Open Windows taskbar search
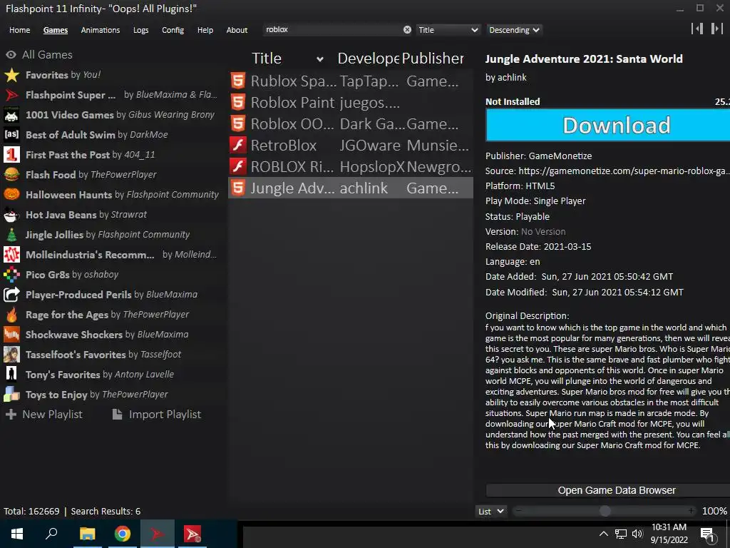The image size is (730, 548). pos(51,534)
